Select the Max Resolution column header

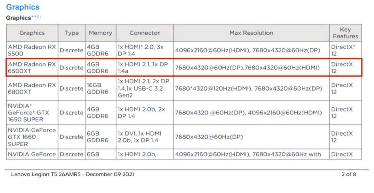click(251, 33)
